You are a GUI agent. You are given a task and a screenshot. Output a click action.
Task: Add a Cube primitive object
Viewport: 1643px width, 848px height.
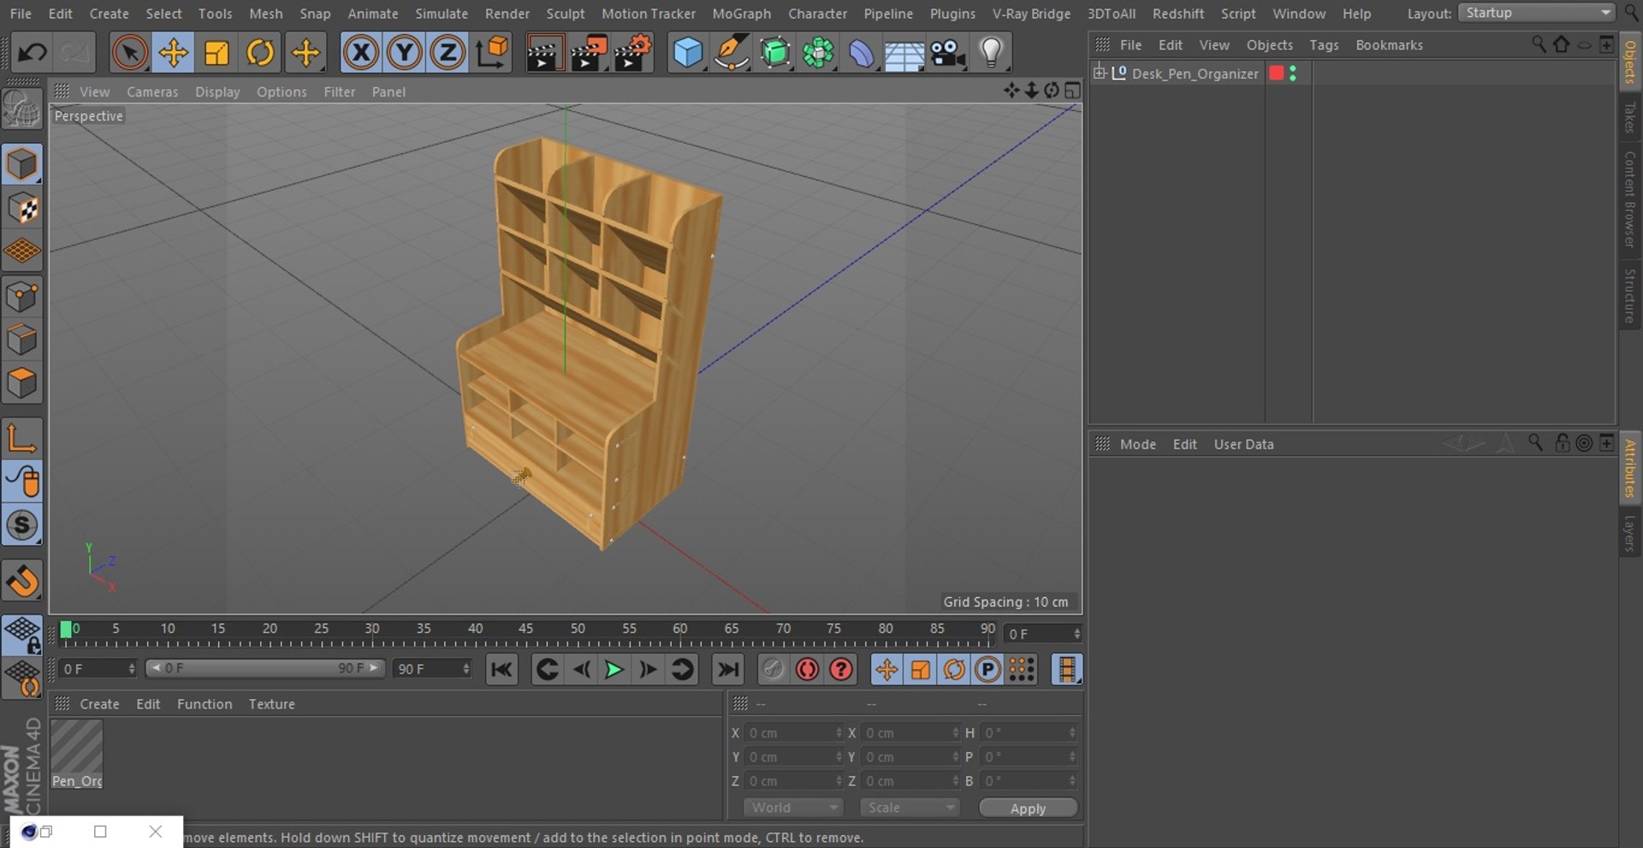[688, 53]
